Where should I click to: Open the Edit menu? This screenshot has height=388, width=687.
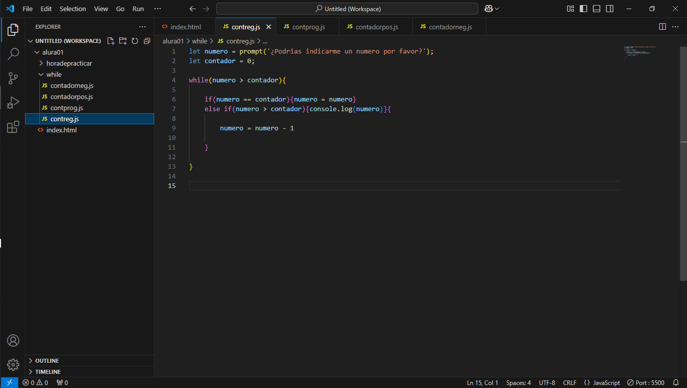(46, 9)
